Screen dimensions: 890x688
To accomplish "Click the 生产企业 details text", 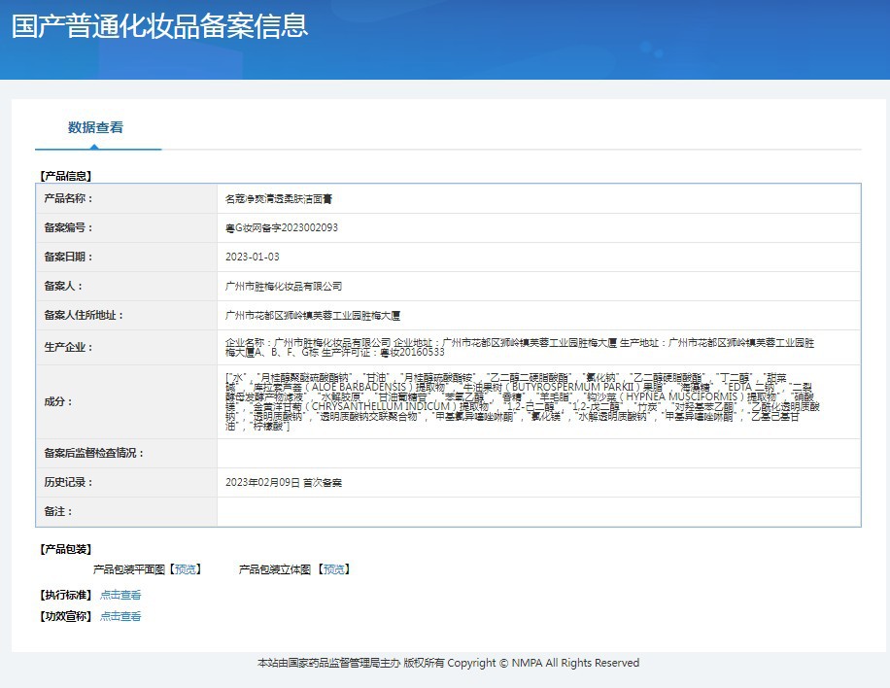I will pyautogui.click(x=519, y=347).
